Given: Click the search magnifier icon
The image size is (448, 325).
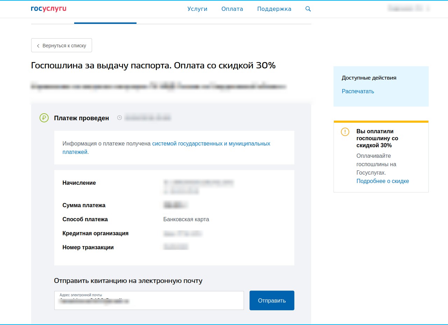Looking at the screenshot, I should tap(308, 9).
